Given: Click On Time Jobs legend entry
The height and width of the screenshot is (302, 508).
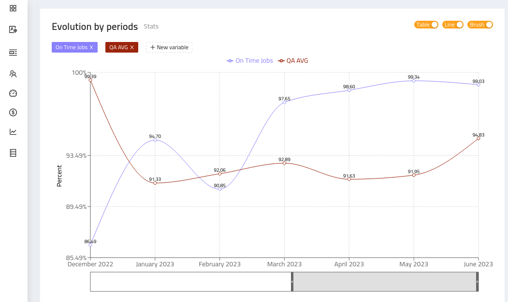Looking at the screenshot, I should 250,61.
